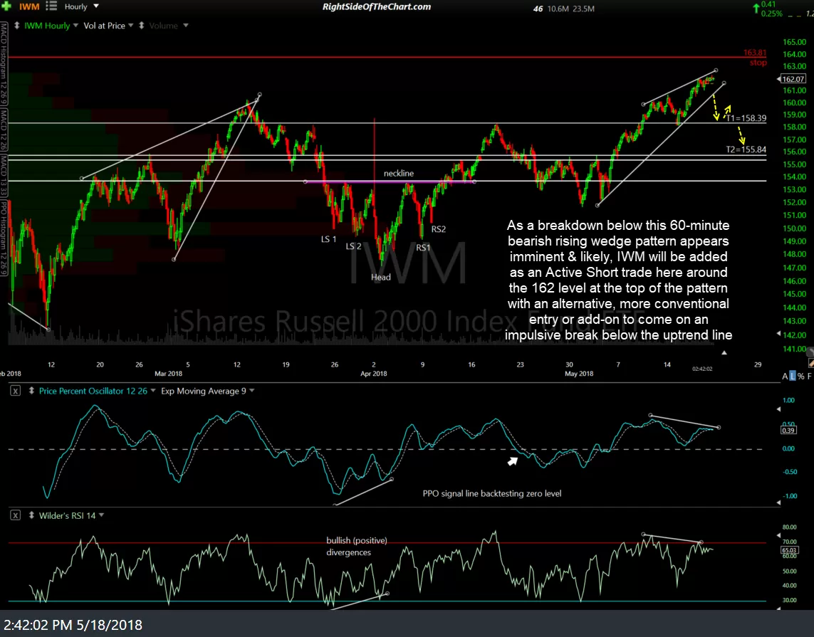This screenshot has height=637, width=814.
Task: Click the bullish (positive) divergences note
Action: click(357, 546)
